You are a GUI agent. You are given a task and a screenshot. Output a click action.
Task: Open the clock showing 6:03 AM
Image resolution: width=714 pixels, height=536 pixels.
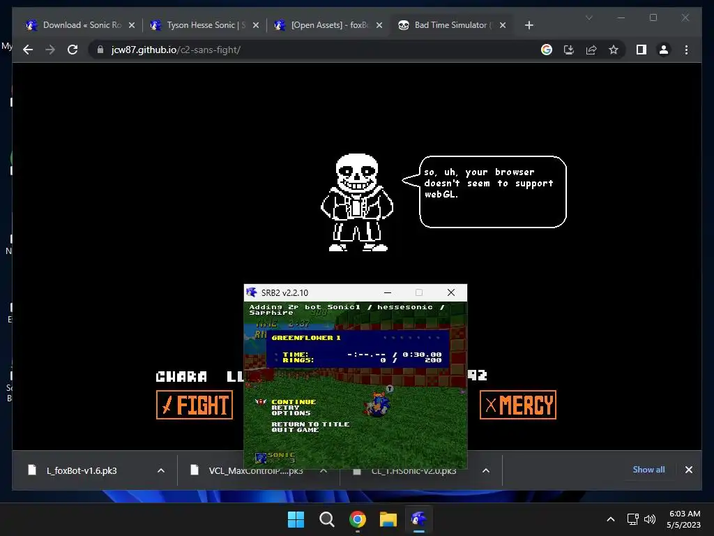(683, 519)
